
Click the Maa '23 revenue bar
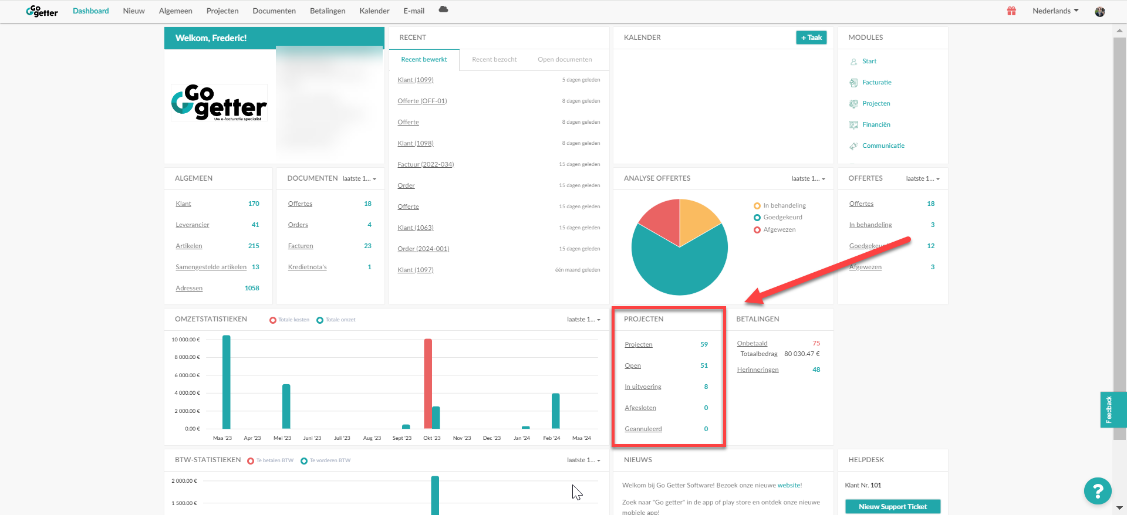227,382
